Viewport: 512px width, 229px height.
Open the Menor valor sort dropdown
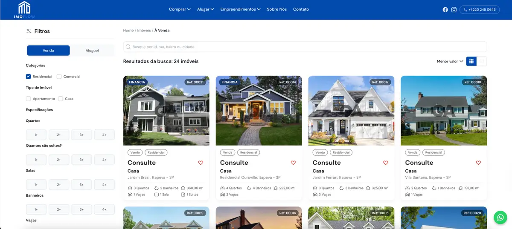pyautogui.click(x=450, y=61)
